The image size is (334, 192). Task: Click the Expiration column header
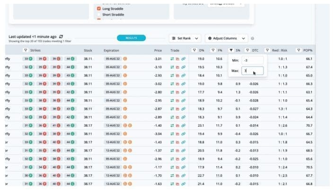[x=111, y=50]
